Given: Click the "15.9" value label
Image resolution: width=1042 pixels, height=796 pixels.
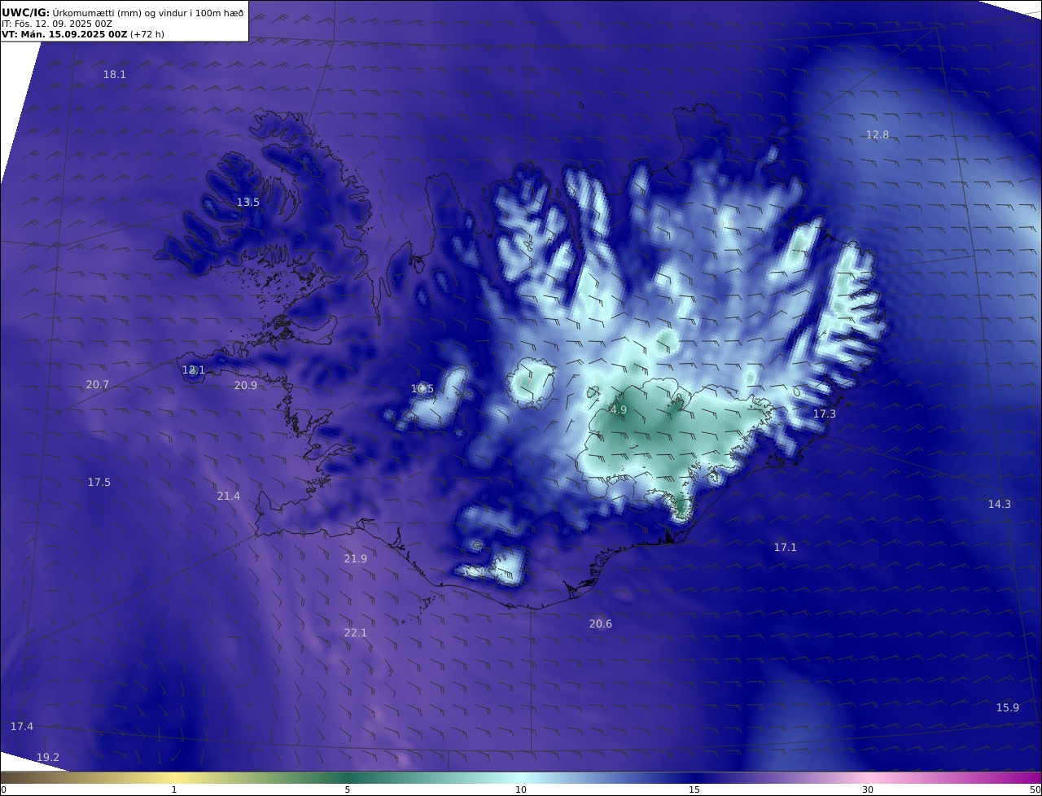Looking at the screenshot, I should 1008,708.
